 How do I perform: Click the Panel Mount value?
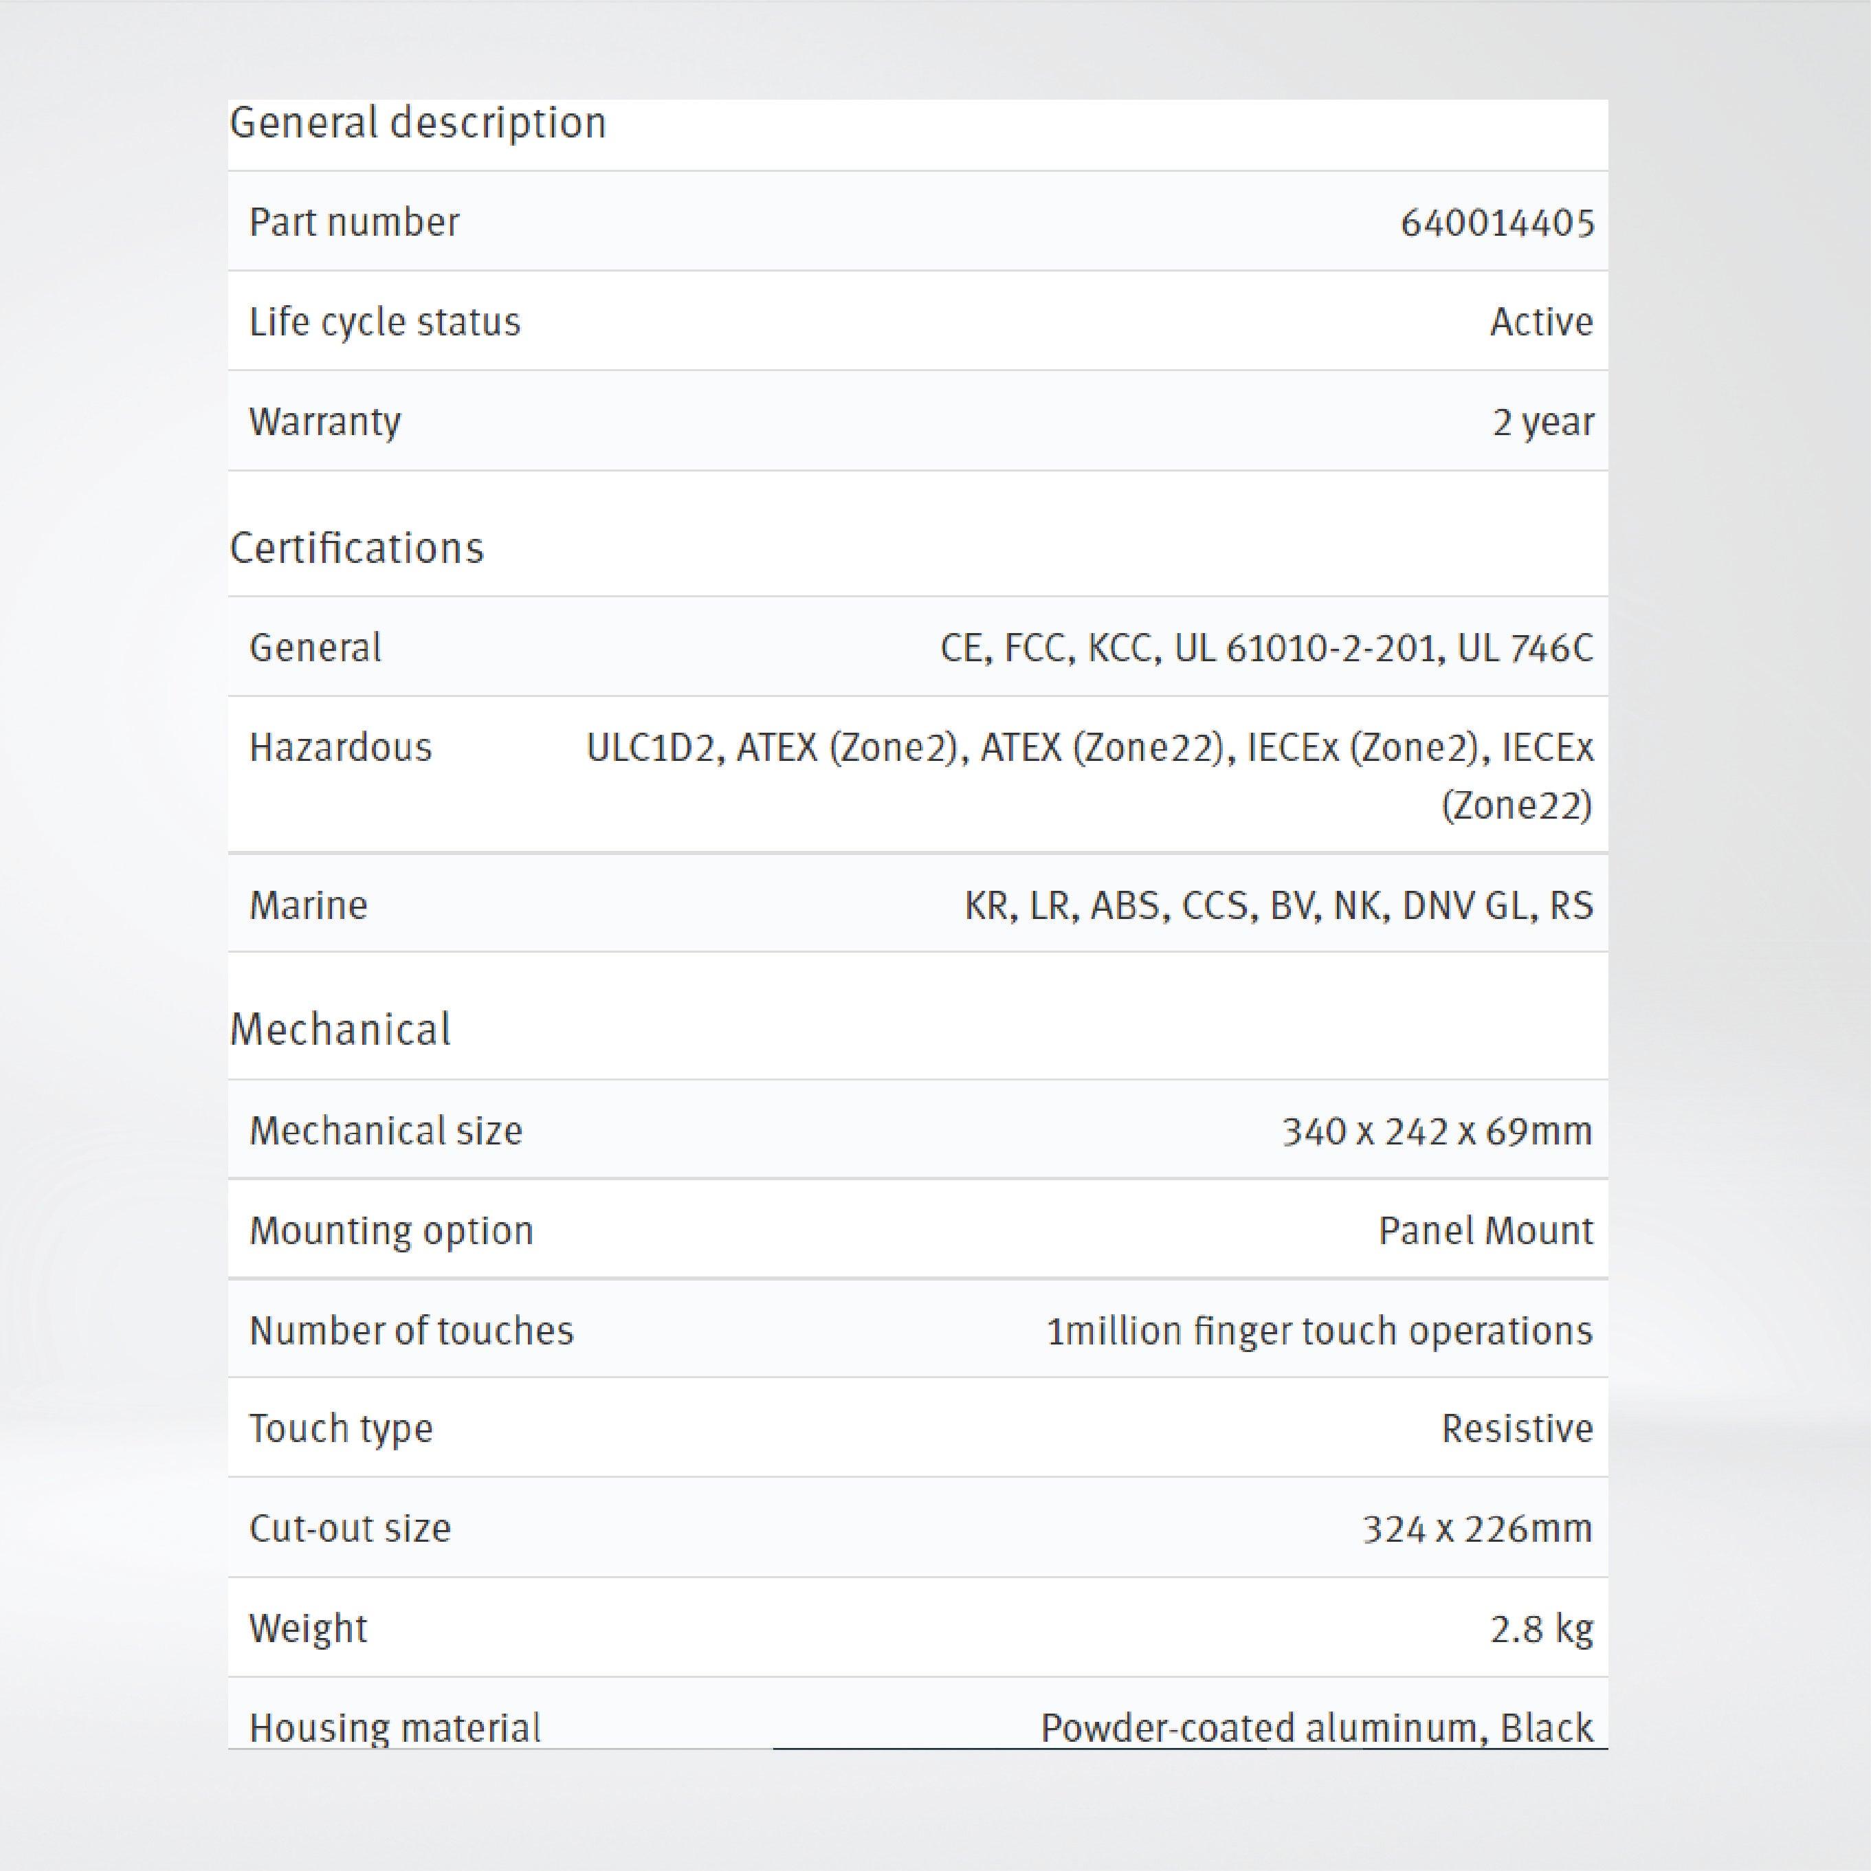point(1485,1231)
